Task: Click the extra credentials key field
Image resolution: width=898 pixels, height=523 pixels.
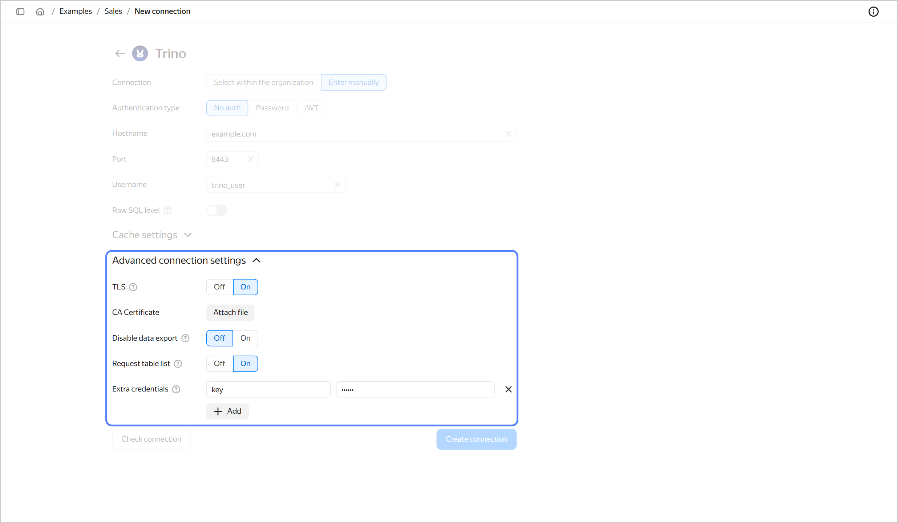Action: point(268,389)
